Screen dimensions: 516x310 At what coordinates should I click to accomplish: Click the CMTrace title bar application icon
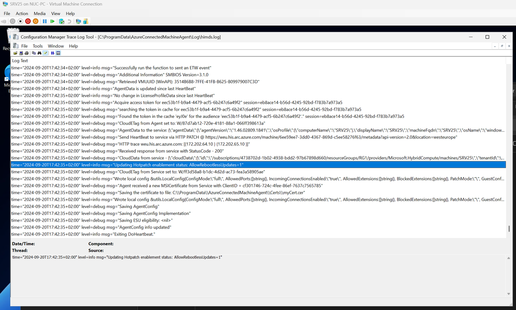[16, 37]
